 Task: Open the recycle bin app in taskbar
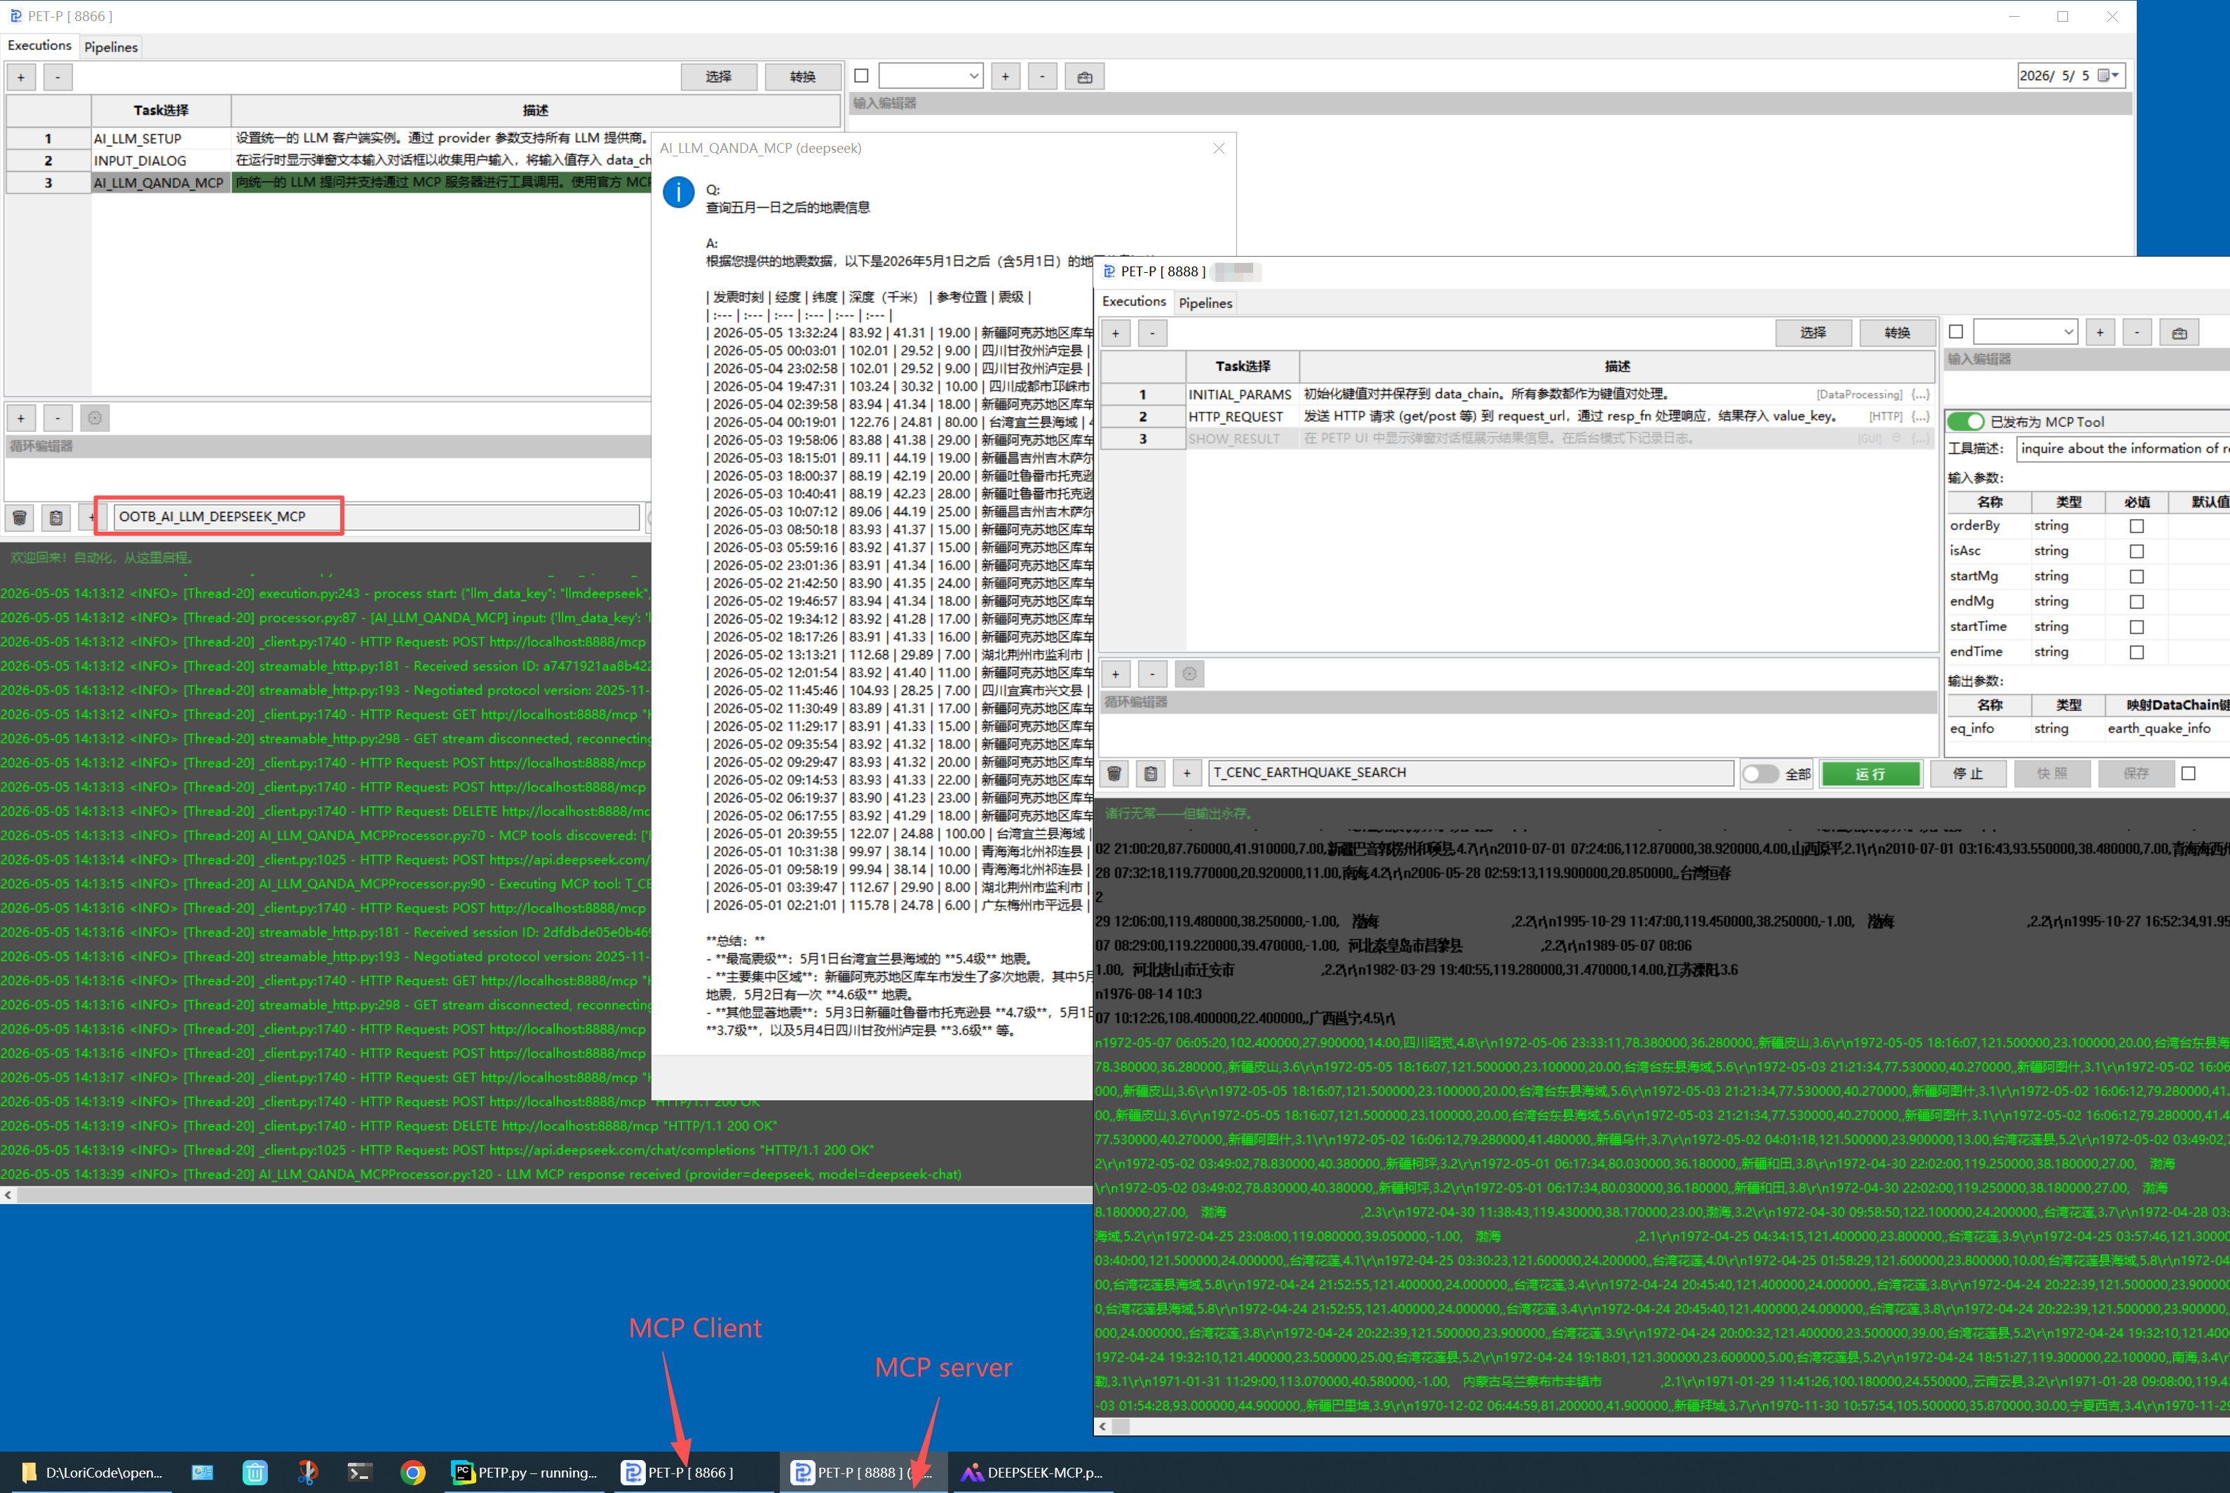point(255,1472)
